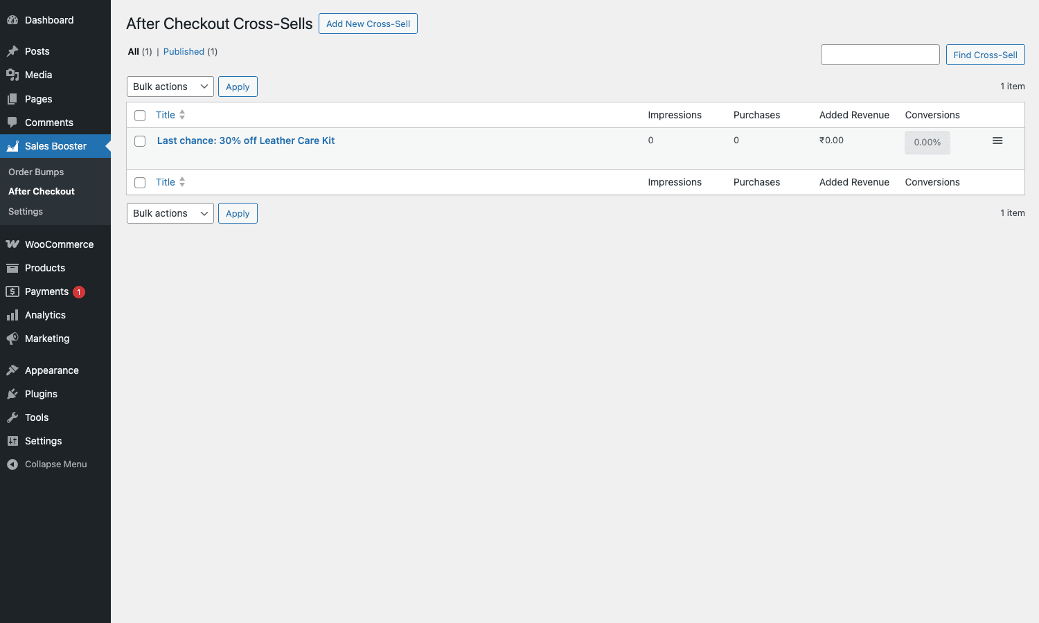
Task: Click the Added Revenue column header
Action: click(854, 115)
